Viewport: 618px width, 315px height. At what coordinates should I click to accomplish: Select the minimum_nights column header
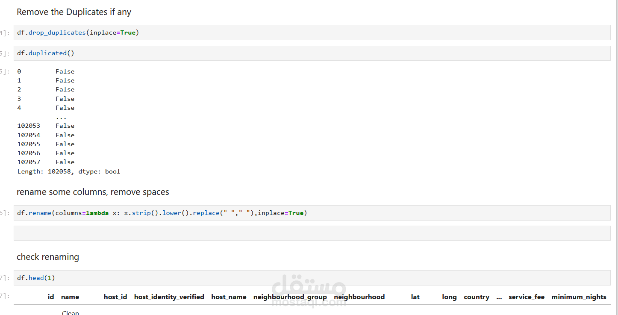(579, 297)
